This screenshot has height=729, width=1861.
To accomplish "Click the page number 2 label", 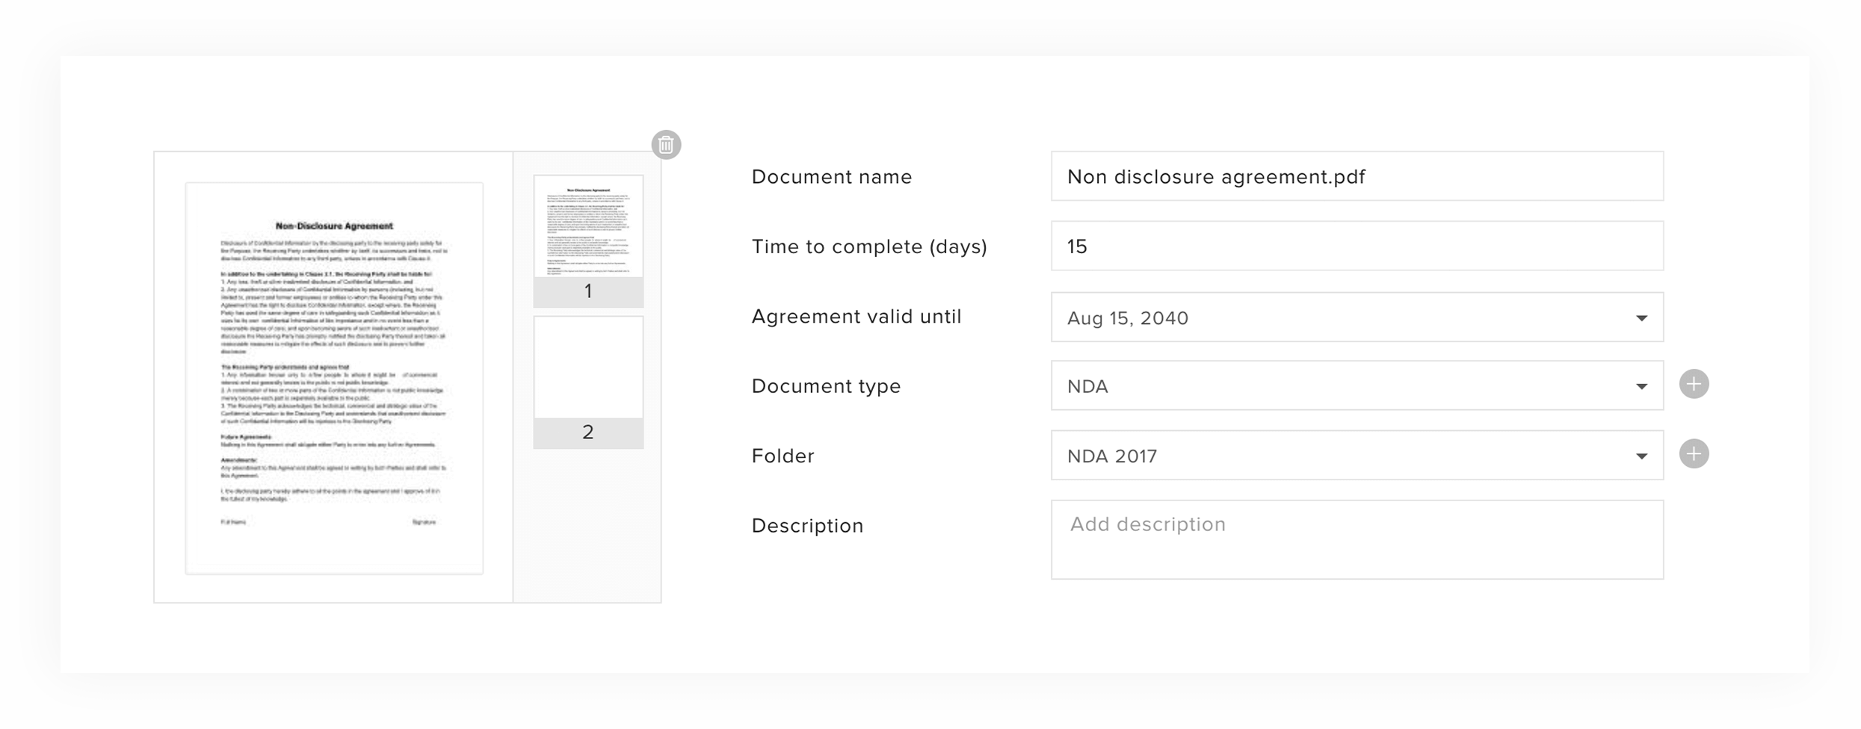I will 588,432.
